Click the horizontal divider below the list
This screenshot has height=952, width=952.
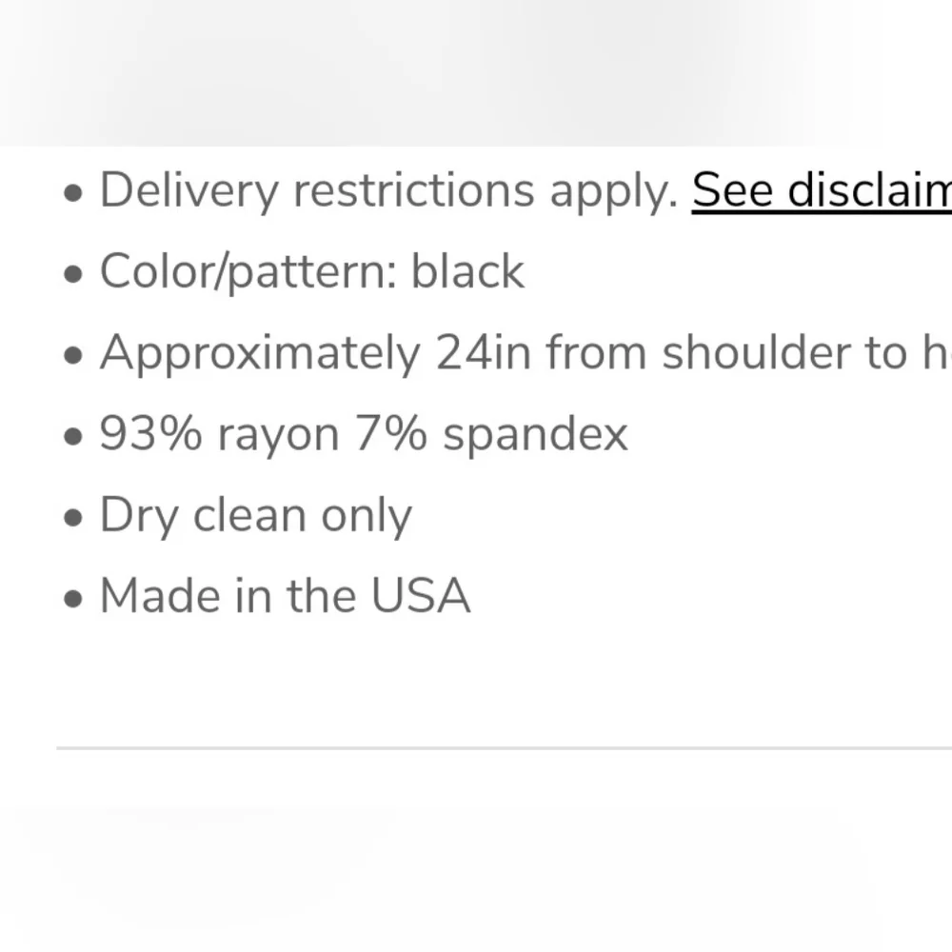(x=505, y=748)
